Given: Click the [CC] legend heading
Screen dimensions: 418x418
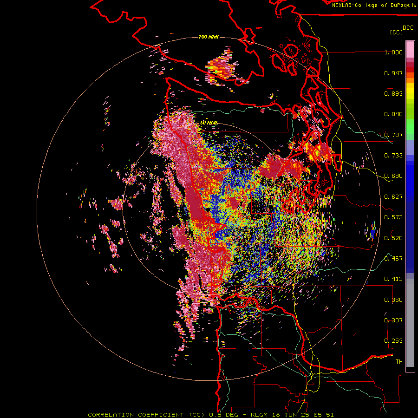Looking at the screenshot, I should point(397,32).
